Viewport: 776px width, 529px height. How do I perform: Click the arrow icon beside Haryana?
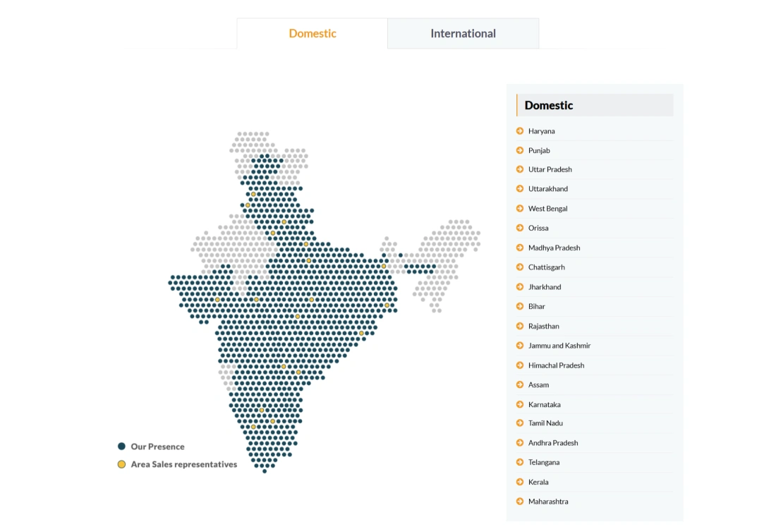click(x=520, y=131)
